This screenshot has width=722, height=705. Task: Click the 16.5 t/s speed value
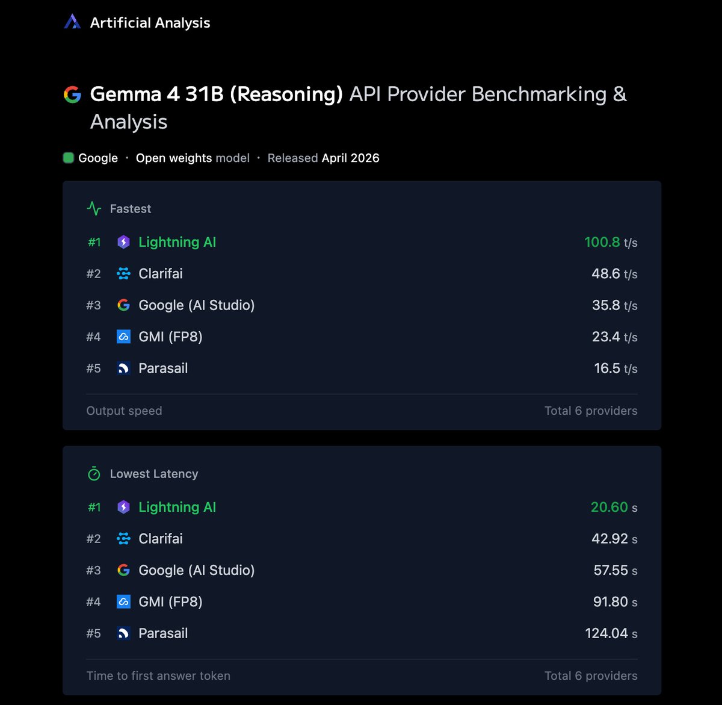coord(616,368)
